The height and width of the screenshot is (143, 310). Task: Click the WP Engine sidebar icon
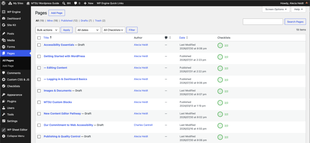(x=4, y=12)
